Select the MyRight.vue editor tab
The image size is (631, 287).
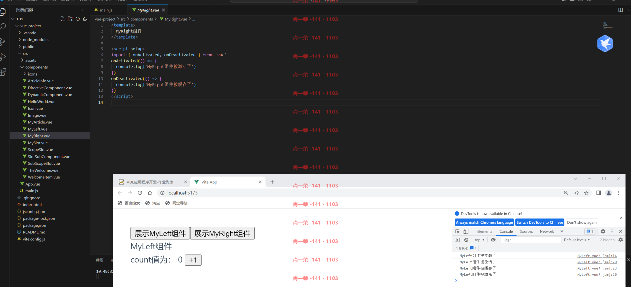click(148, 10)
